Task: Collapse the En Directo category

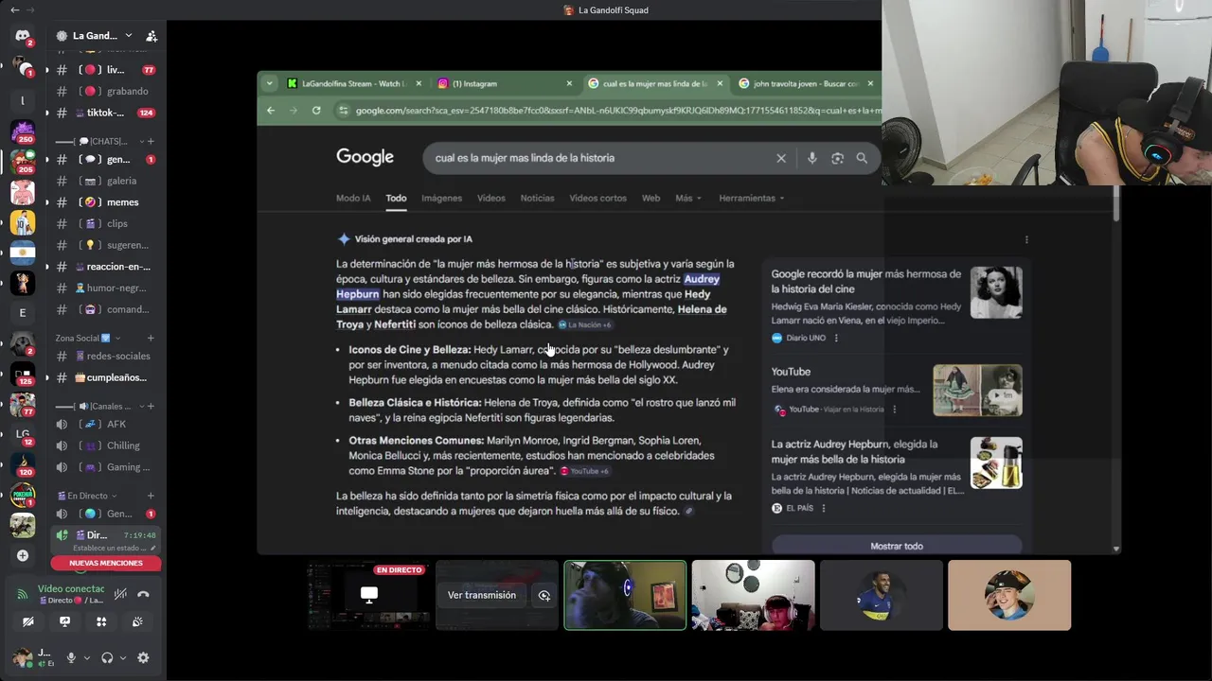Action: (x=86, y=496)
